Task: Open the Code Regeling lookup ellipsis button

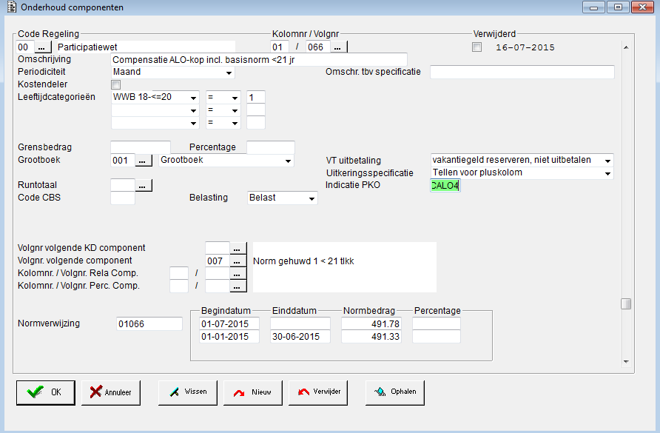Action: 41,47
